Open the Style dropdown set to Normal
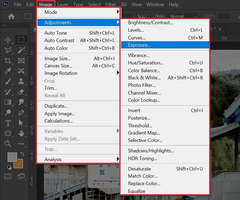 pyautogui.click(x=183, y=16)
